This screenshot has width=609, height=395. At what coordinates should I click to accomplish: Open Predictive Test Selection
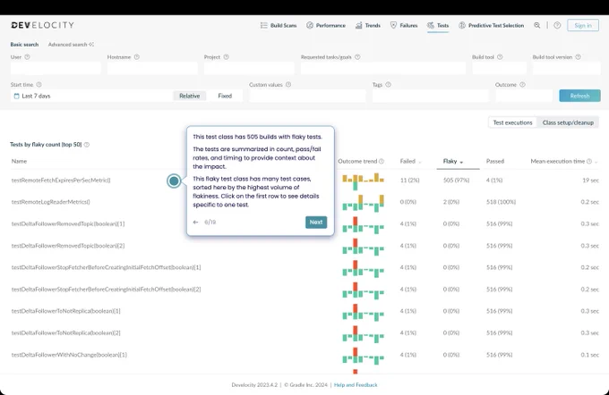[x=492, y=26]
